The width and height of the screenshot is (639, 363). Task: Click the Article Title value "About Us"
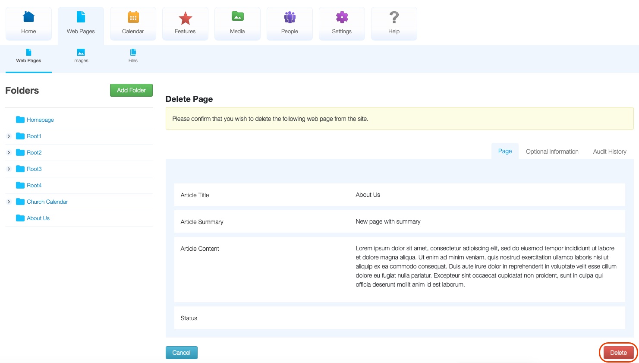point(368,195)
